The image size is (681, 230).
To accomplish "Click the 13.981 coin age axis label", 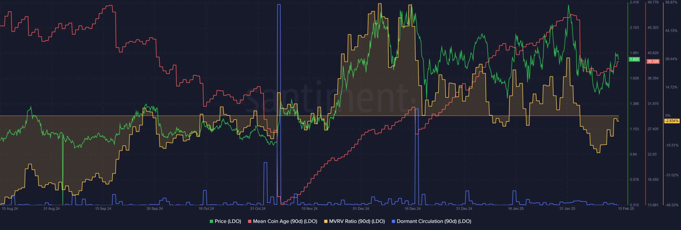I will 653,205.
